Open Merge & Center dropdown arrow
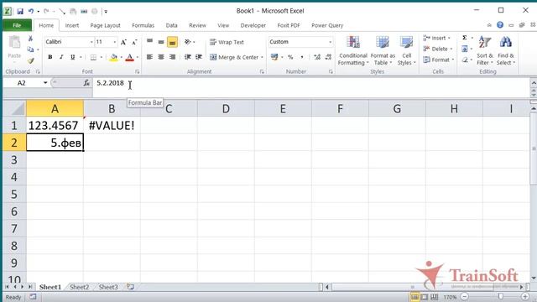The image size is (537, 302). point(262,57)
